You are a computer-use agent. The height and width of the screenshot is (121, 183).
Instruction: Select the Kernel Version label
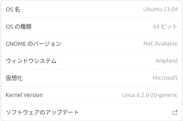pos(24,95)
